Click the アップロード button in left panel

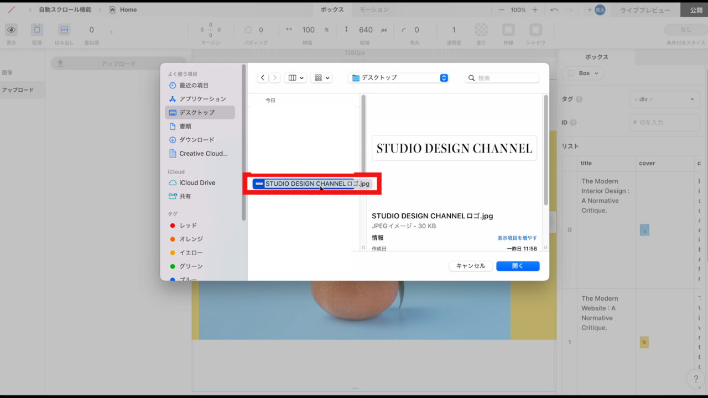click(118, 64)
